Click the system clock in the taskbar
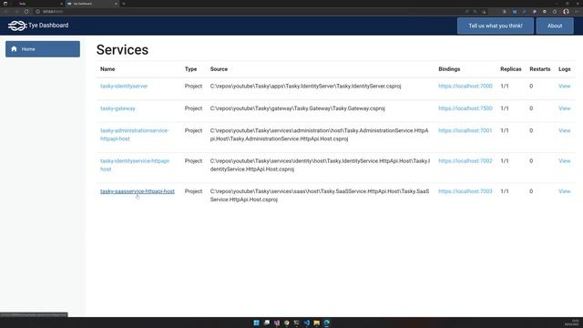This screenshot has width=583, height=328. pos(572,323)
